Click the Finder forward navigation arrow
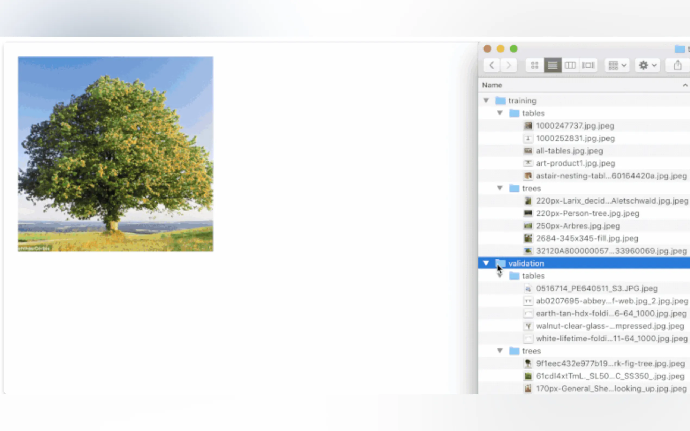The image size is (690, 431). tap(509, 65)
